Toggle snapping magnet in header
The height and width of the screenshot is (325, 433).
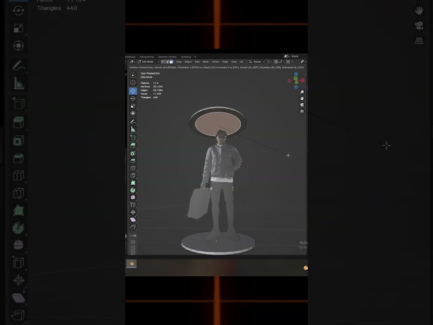[x=276, y=62]
